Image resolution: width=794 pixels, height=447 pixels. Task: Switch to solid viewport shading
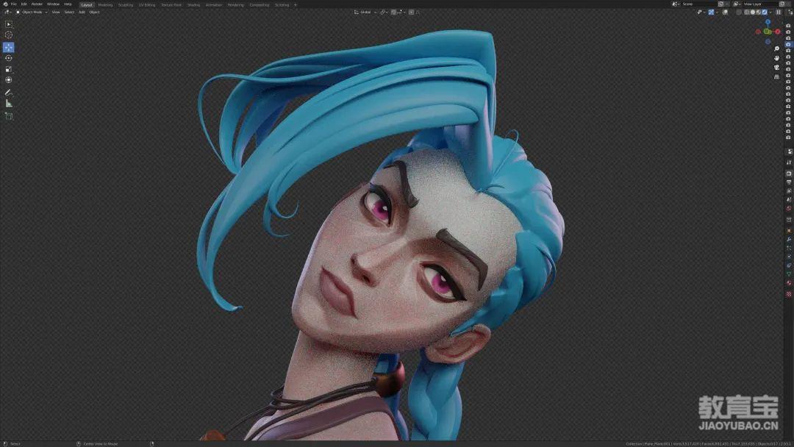pyautogui.click(x=753, y=12)
